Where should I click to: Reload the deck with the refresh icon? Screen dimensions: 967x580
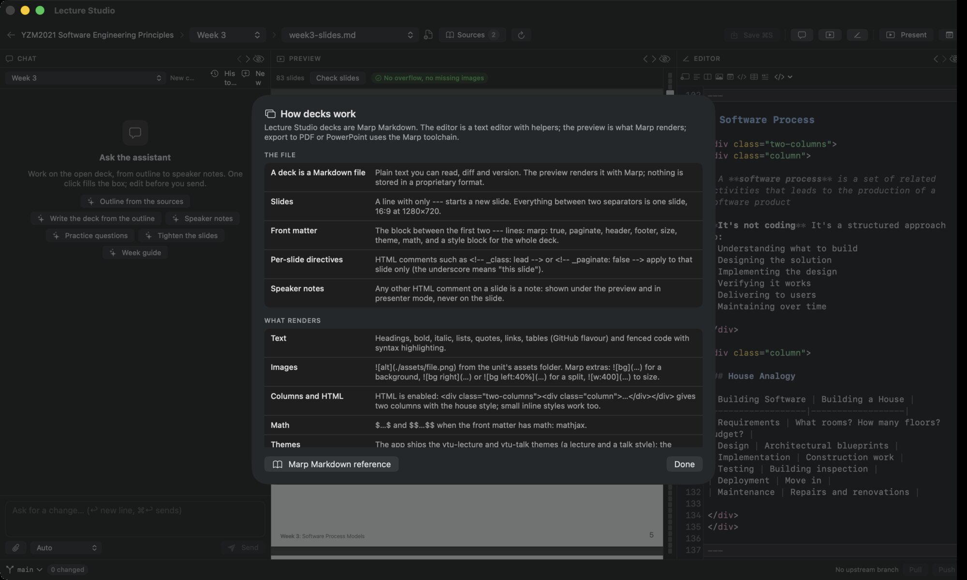(521, 35)
